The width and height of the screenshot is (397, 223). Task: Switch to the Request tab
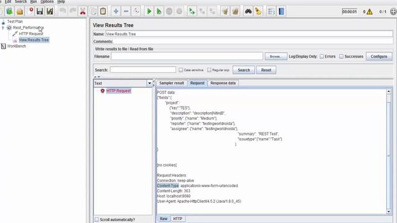pos(197,83)
